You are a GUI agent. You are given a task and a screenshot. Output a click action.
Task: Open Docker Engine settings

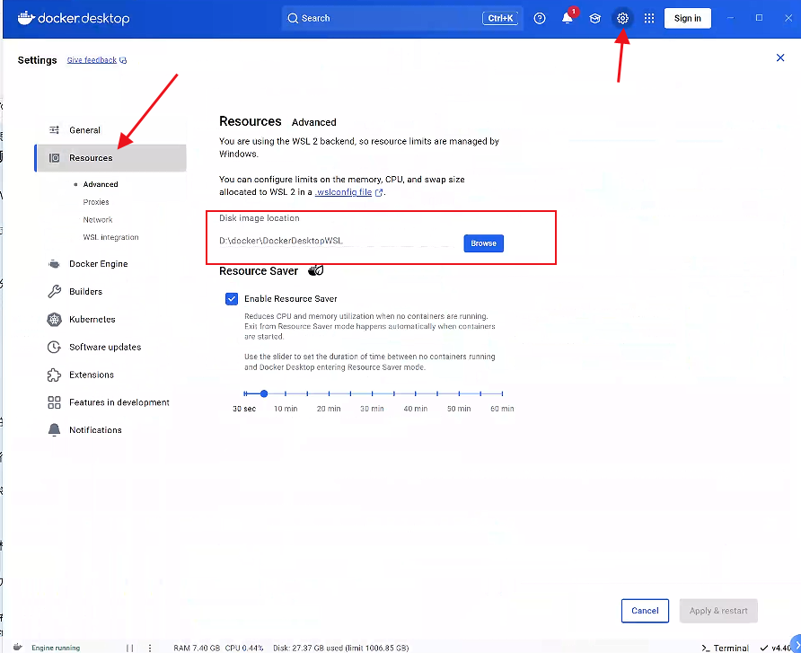[110, 264]
